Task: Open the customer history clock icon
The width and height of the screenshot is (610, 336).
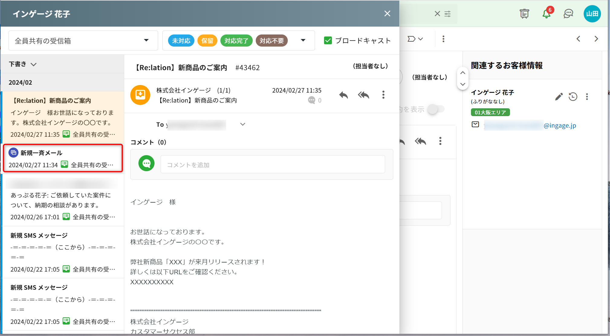Action: (573, 97)
